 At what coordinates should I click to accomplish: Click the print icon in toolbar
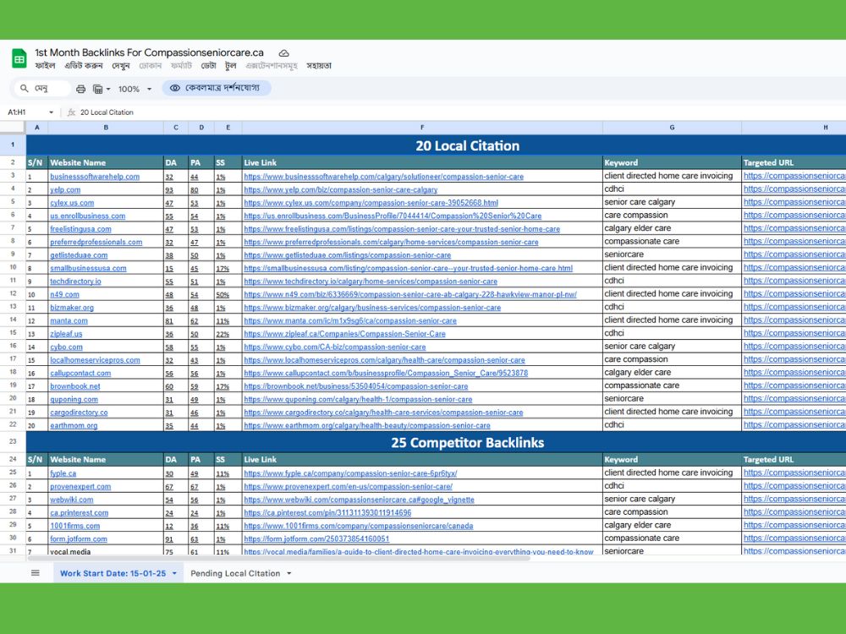[x=80, y=89]
